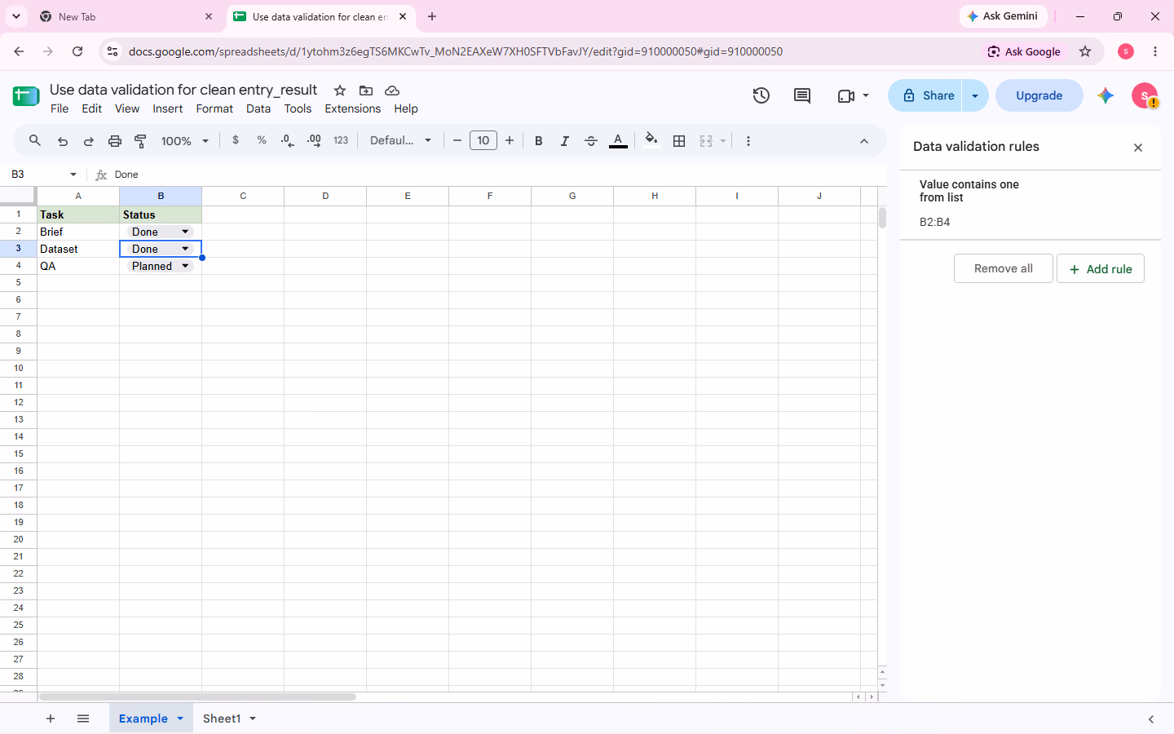Toggle bold formatting
The width and height of the screenshot is (1174, 734).
click(539, 140)
